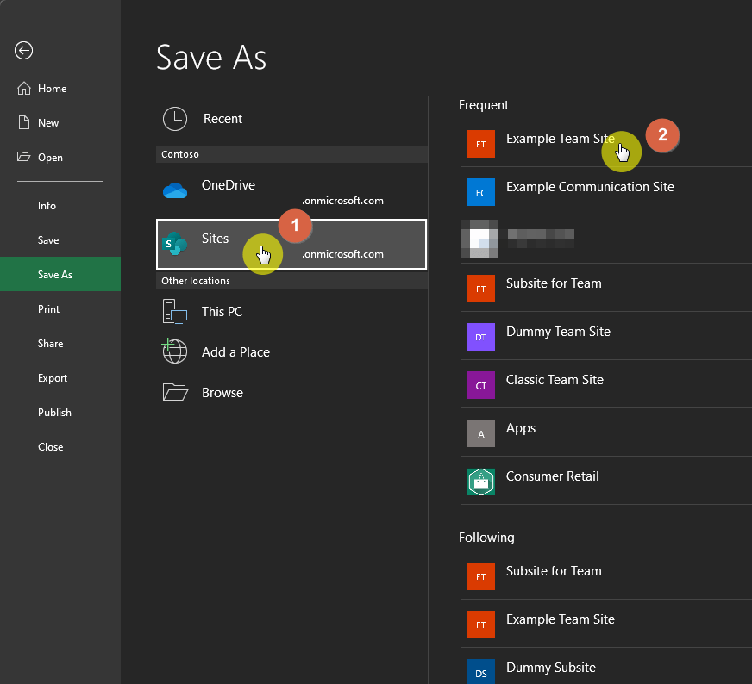Viewport: 752px width, 684px height.
Task: Open the Apps site
Action: pos(605,433)
